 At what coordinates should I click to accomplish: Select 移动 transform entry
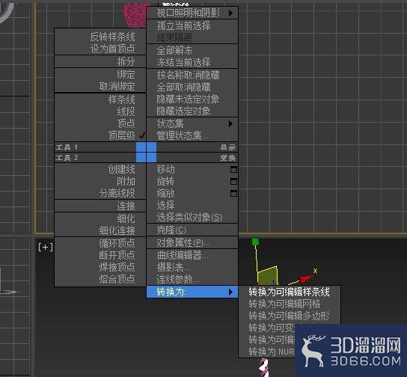(192, 169)
